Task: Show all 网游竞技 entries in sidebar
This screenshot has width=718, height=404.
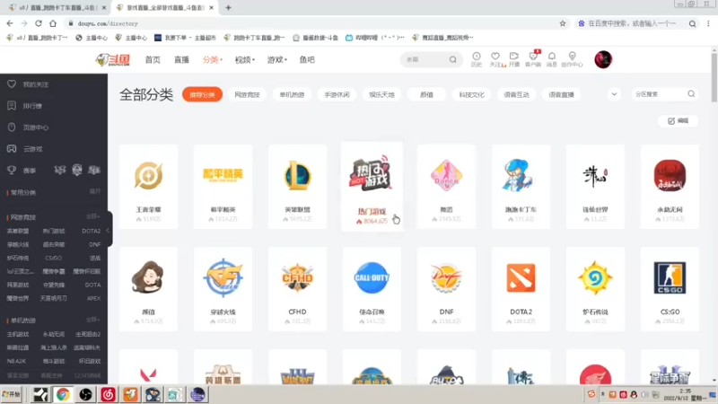Action: (x=93, y=216)
